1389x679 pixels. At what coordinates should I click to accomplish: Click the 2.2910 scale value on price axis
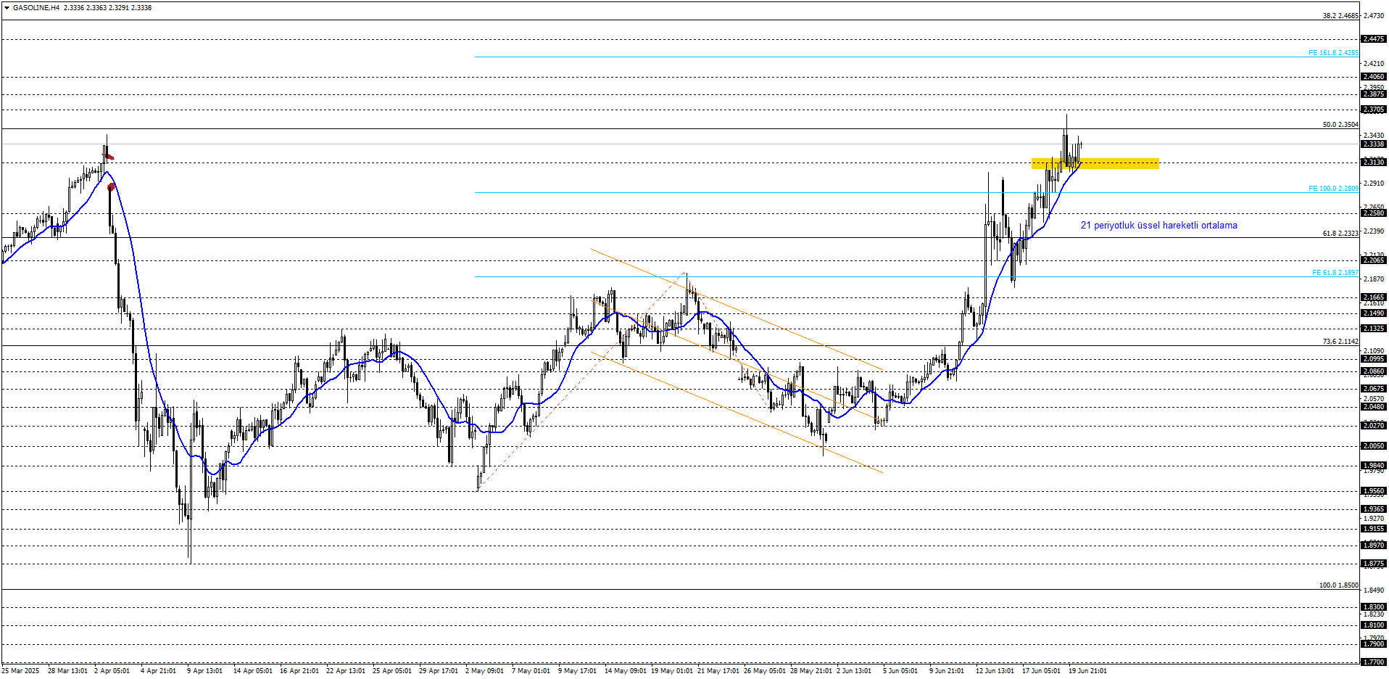1374,183
